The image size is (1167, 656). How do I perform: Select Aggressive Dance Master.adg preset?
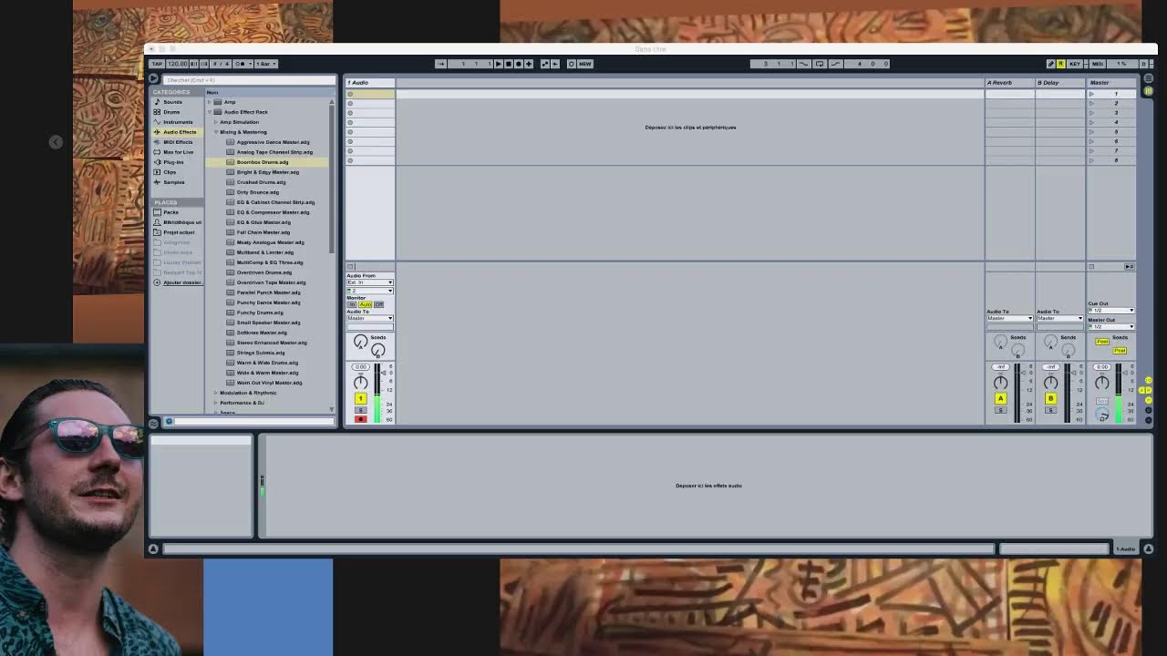click(273, 142)
